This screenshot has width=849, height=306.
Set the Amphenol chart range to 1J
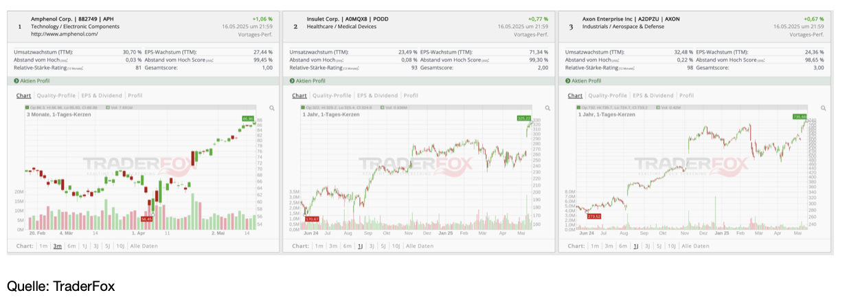click(84, 246)
